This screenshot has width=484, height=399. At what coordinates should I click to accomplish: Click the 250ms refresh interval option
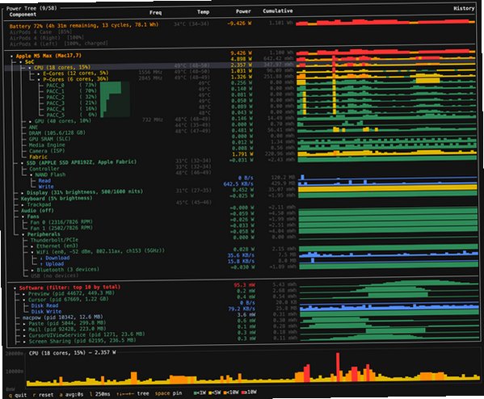tap(100, 394)
